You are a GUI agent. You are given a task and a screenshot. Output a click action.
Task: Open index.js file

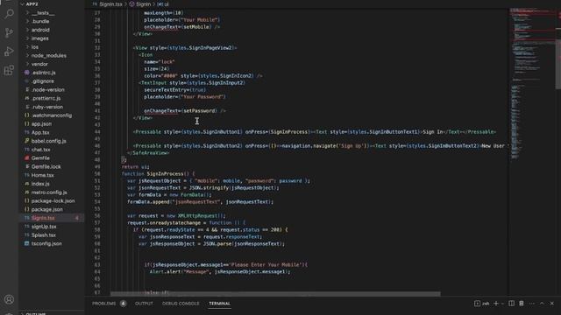point(40,184)
